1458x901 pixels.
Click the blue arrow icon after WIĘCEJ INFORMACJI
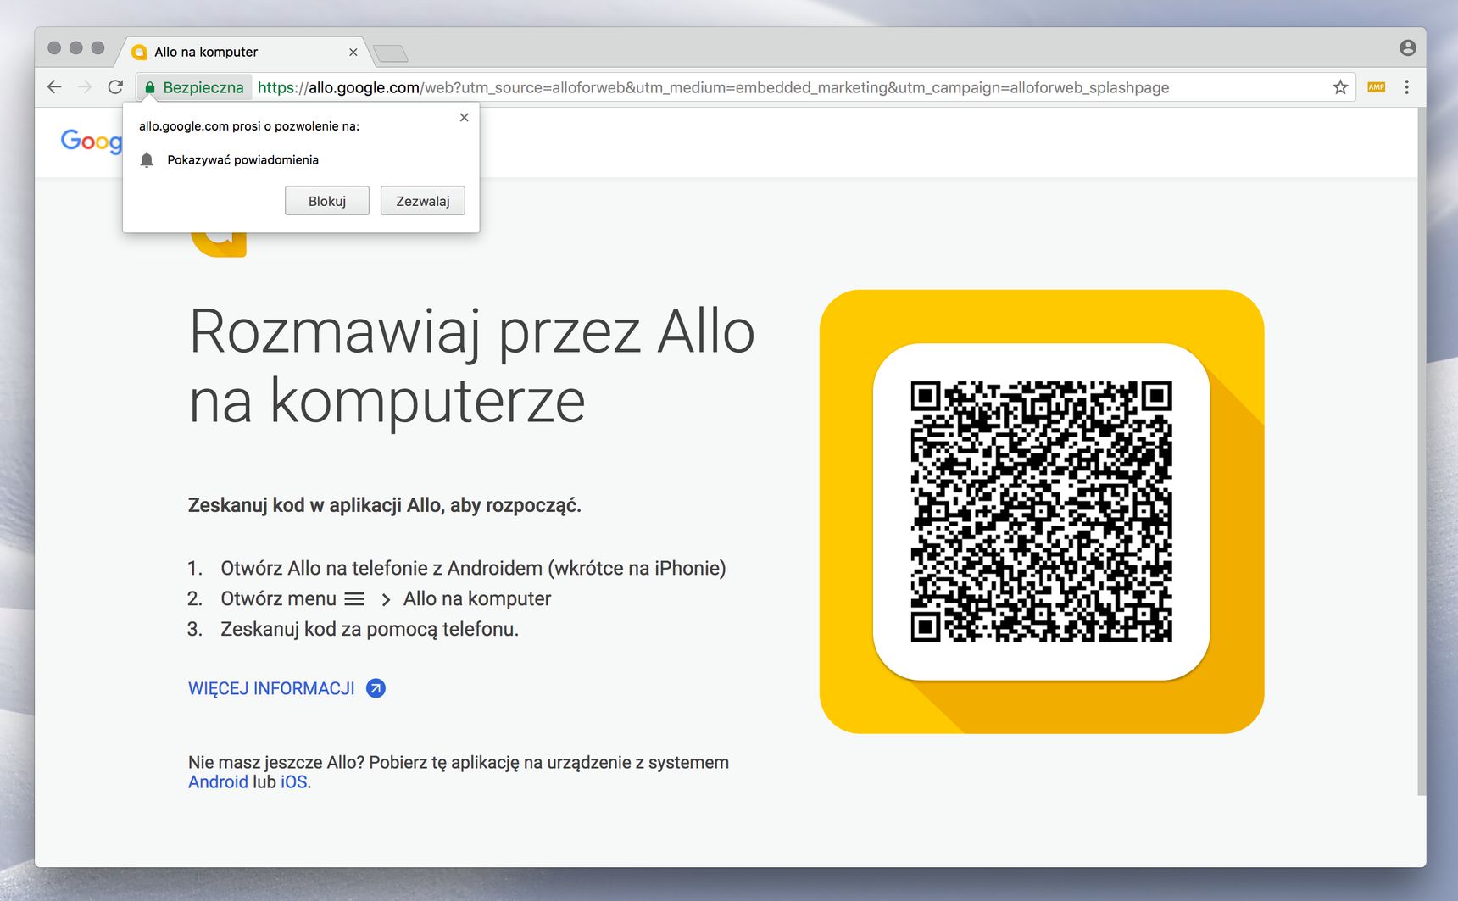(x=376, y=688)
